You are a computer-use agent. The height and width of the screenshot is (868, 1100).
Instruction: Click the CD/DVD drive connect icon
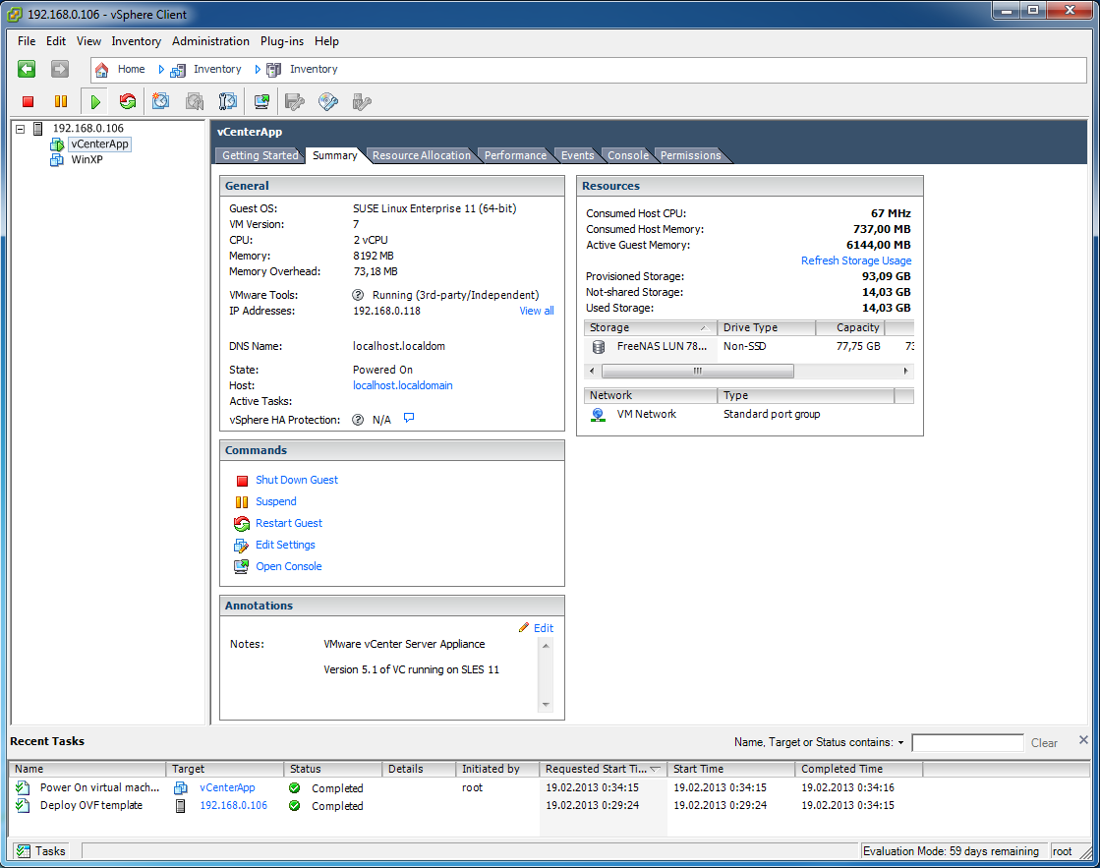[x=327, y=102]
